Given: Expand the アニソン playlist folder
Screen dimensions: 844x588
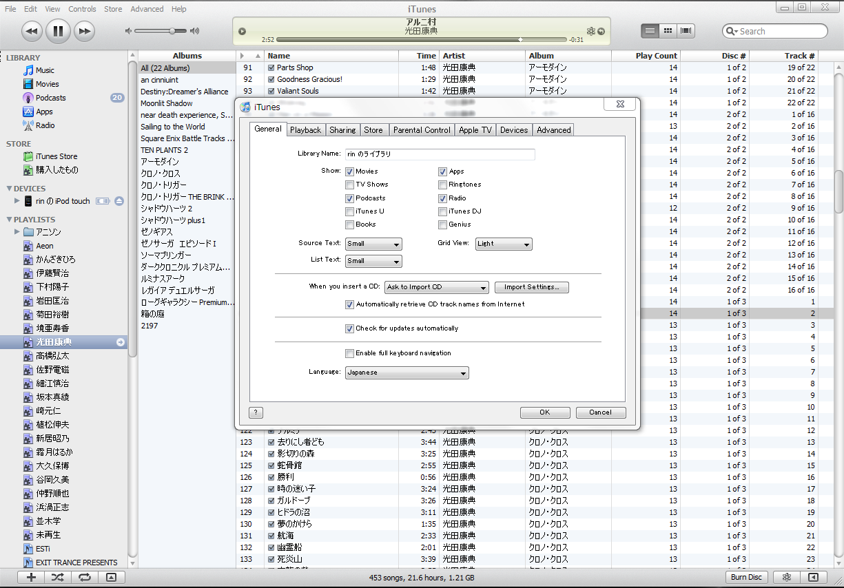Looking at the screenshot, I should point(17,232).
